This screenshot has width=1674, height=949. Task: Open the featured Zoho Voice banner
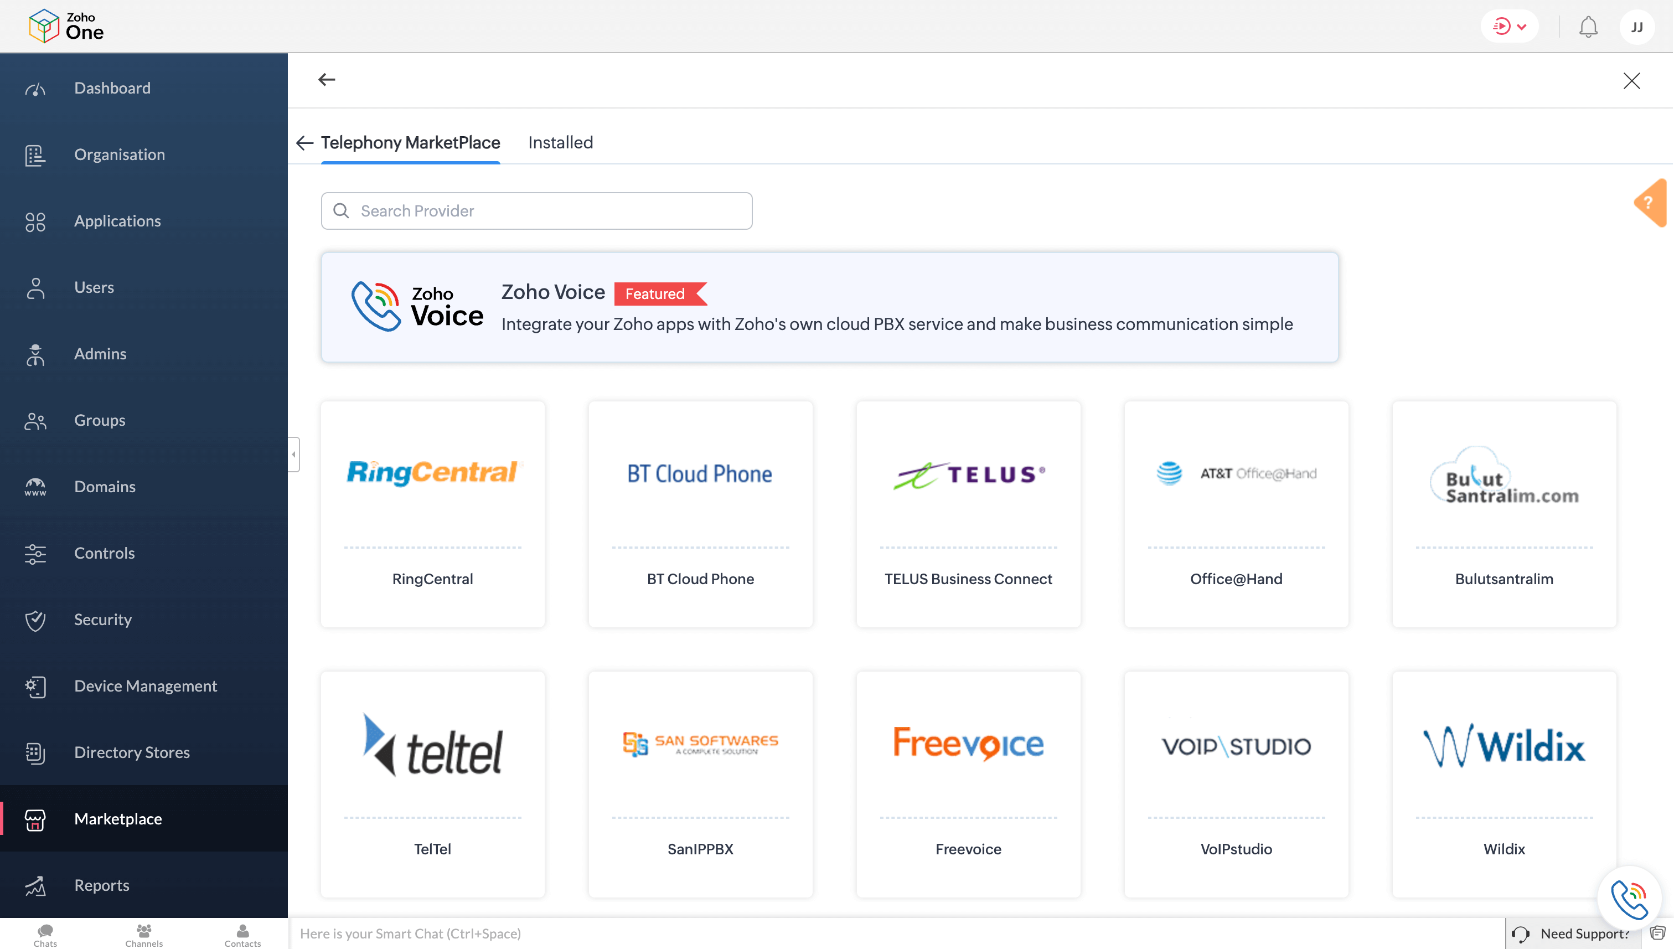point(829,307)
